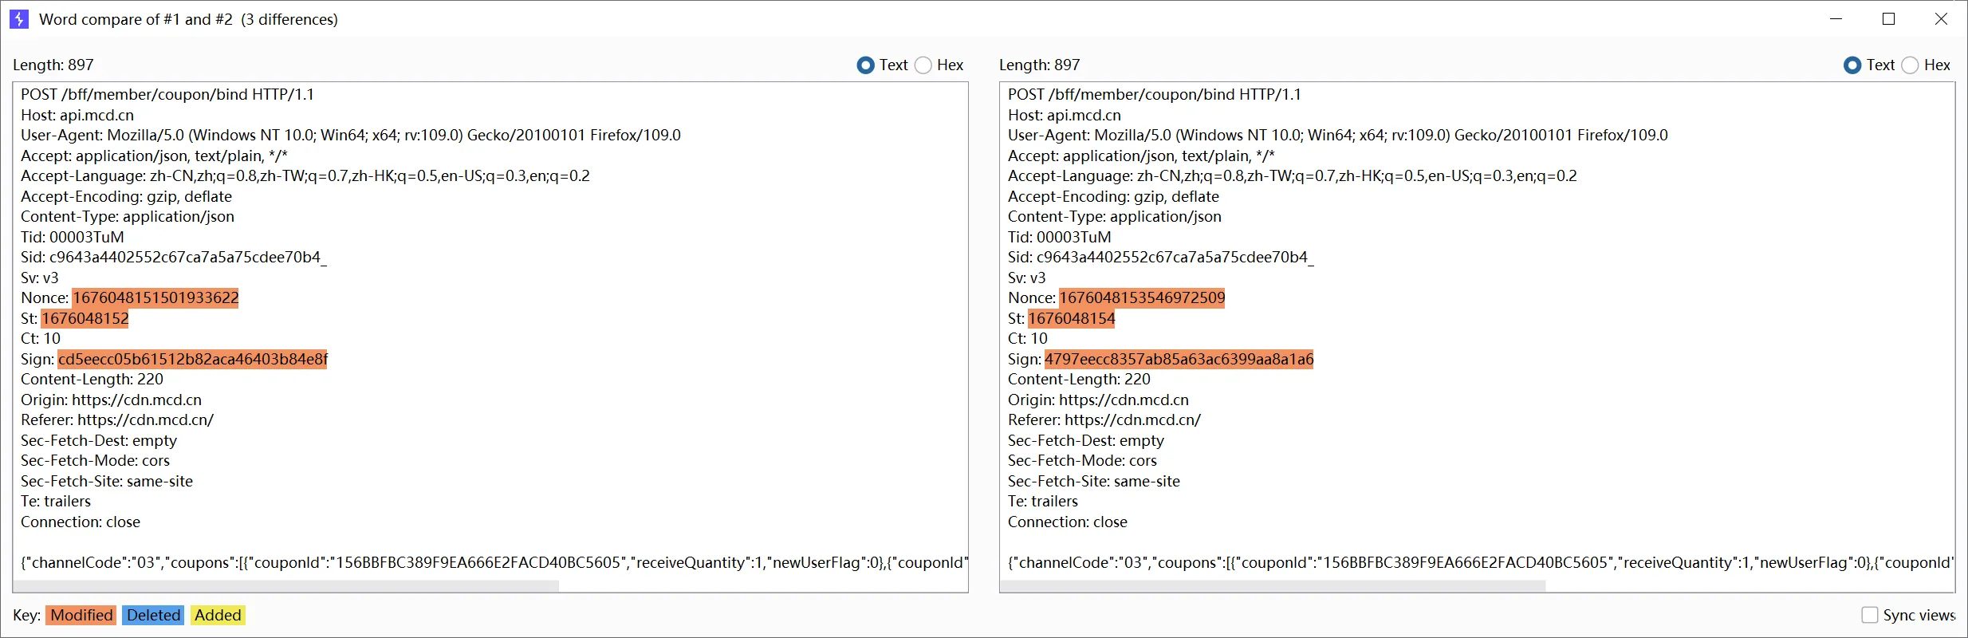Viewport: 1968px width, 638px height.
Task: Click the yellow Added key swatch
Action: (x=218, y=615)
